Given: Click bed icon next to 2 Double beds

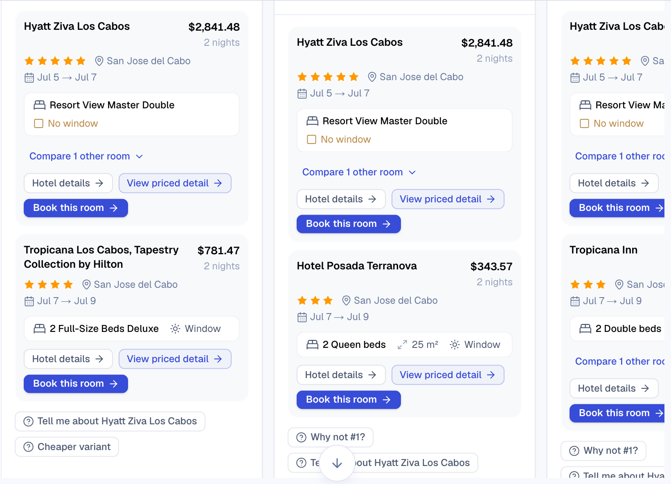Looking at the screenshot, I should coord(585,329).
